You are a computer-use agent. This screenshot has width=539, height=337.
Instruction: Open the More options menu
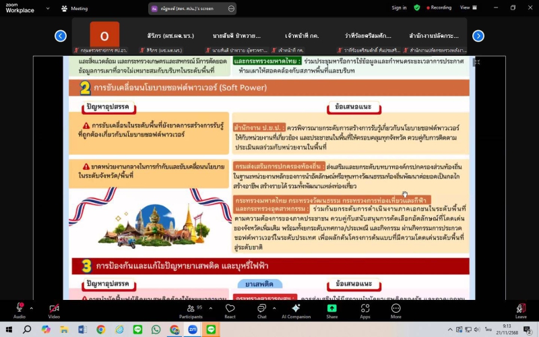[395, 309]
